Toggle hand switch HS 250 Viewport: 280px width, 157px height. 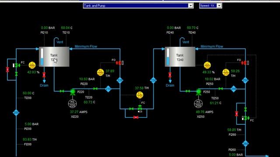pyautogui.click(x=198, y=104)
